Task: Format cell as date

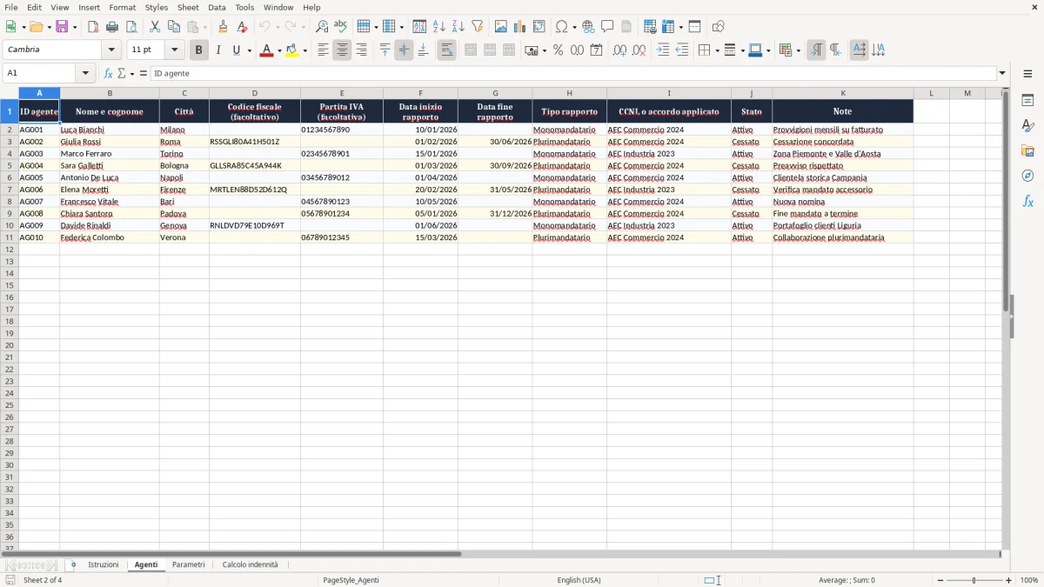Action: 597,50
